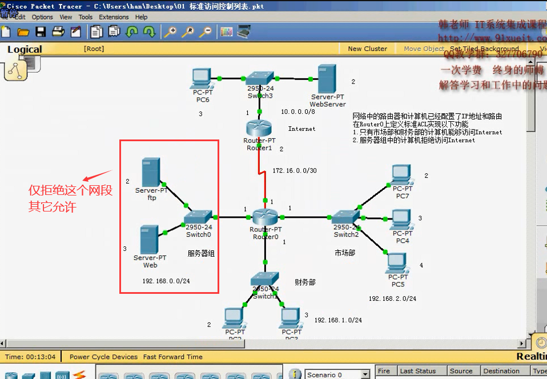Open the Custom Devices Dialog icon
Screen dimensions: 547x379
click(x=243, y=32)
